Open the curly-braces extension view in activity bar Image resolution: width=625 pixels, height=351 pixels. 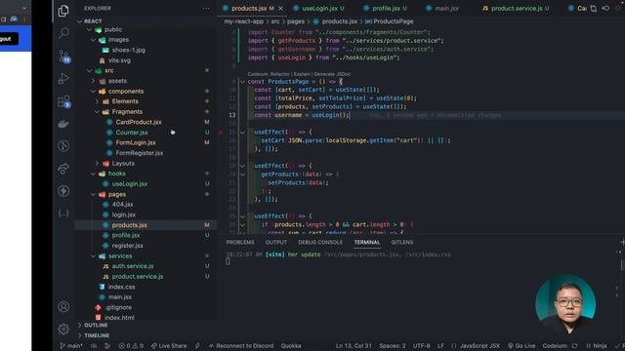tap(63, 214)
